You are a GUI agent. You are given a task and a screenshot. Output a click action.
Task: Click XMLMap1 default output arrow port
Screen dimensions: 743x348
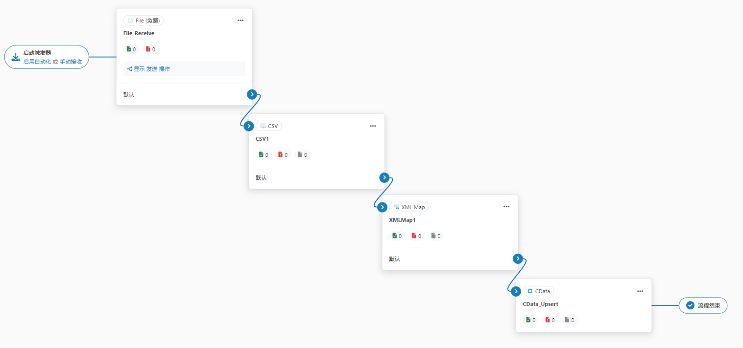pos(518,259)
